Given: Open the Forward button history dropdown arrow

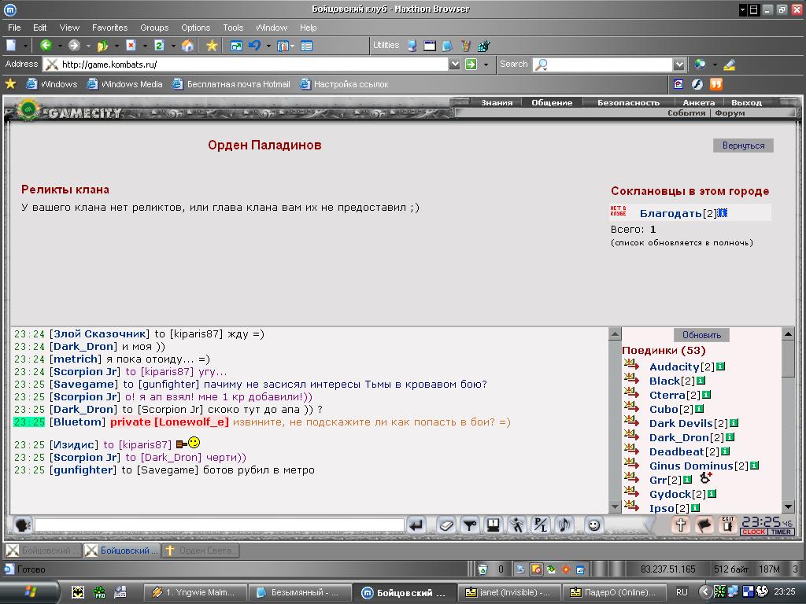Looking at the screenshot, I should click(x=88, y=46).
